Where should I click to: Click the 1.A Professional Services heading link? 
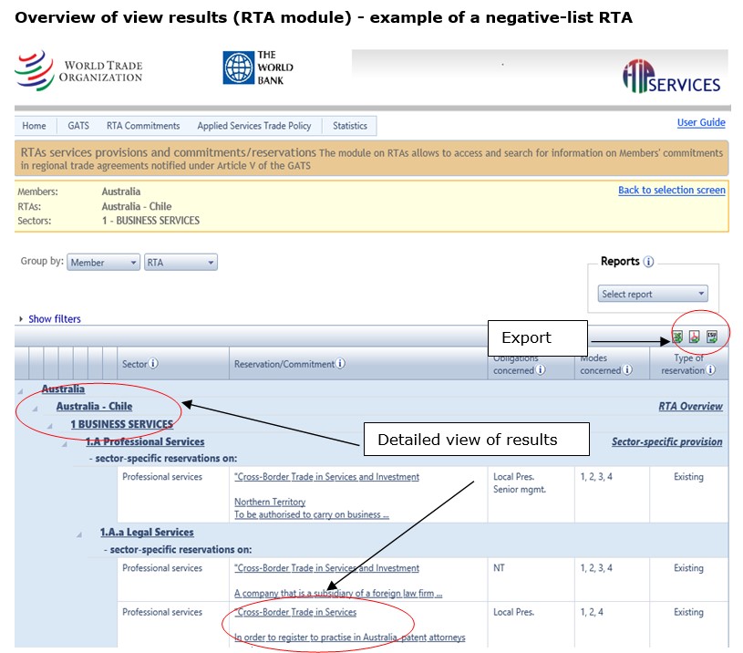tap(145, 441)
